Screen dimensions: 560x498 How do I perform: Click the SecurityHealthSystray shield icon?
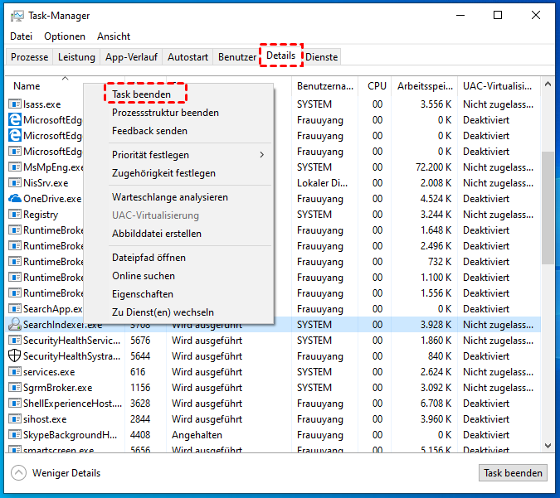pos(15,356)
